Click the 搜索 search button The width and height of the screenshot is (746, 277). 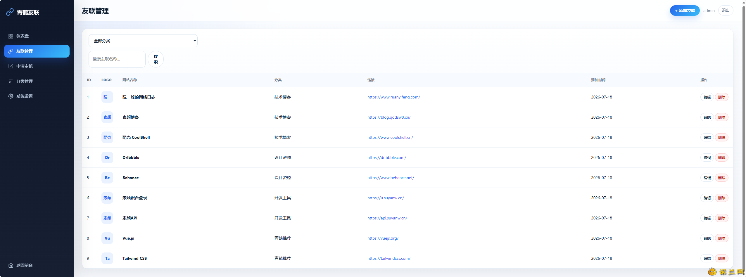(x=156, y=59)
